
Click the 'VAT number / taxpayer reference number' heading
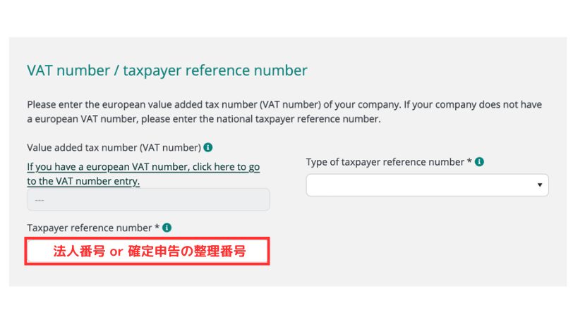[167, 70]
